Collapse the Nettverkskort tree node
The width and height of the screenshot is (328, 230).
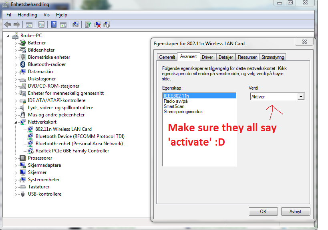tap(16, 122)
